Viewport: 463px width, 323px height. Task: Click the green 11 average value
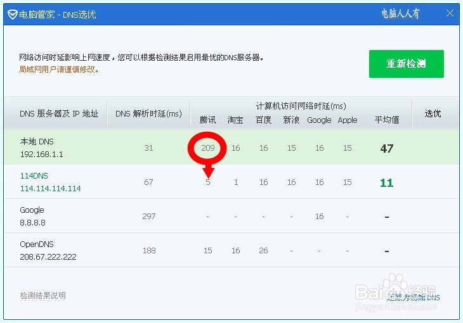point(386,183)
